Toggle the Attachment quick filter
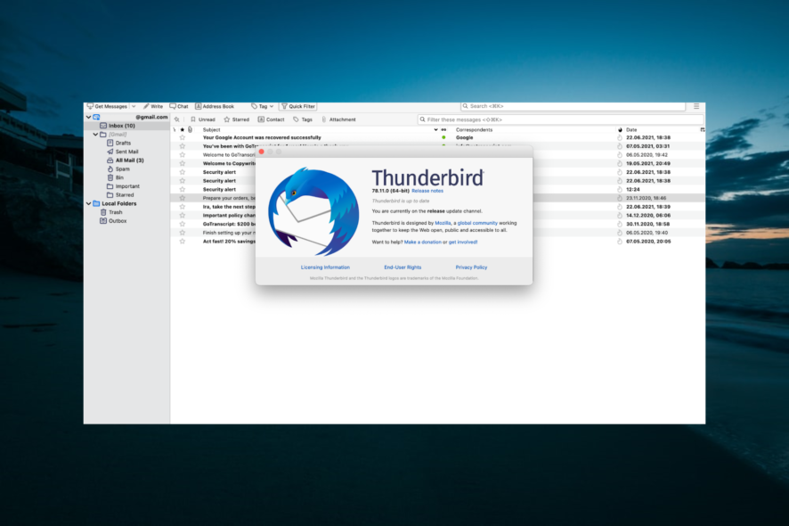The height and width of the screenshot is (526, 789). tap(338, 119)
